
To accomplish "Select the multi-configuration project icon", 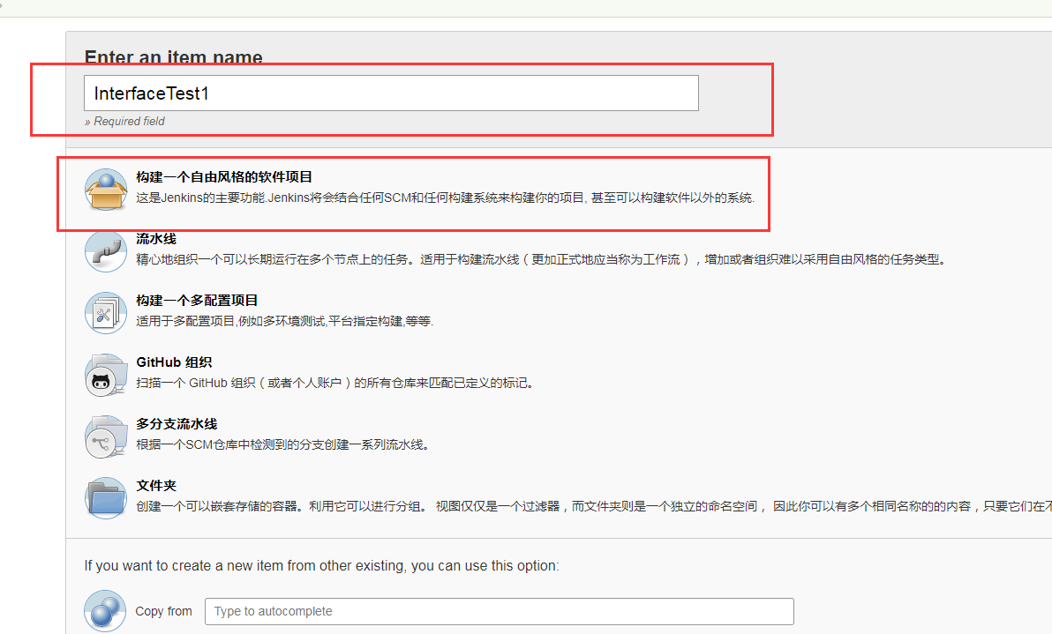I will 106,313.
